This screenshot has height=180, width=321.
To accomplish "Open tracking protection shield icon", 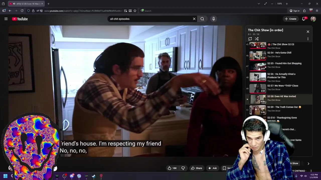I will 29,11.
